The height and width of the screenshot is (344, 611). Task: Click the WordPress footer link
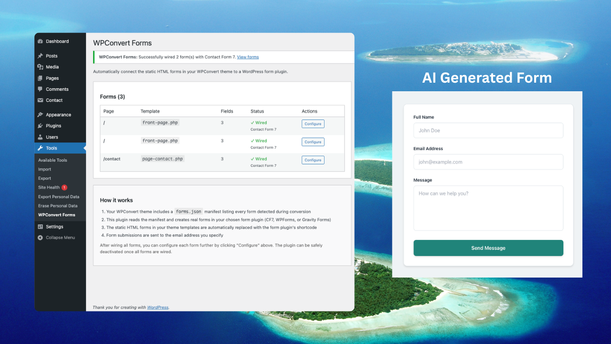158,307
